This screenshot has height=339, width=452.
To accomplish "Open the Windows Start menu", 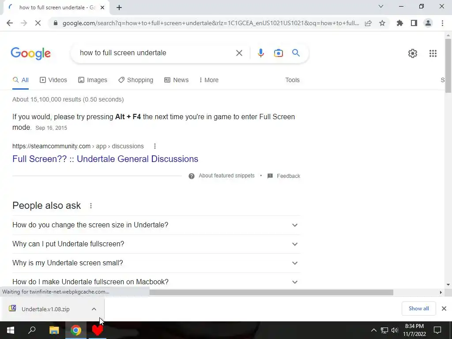I will [x=11, y=330].
